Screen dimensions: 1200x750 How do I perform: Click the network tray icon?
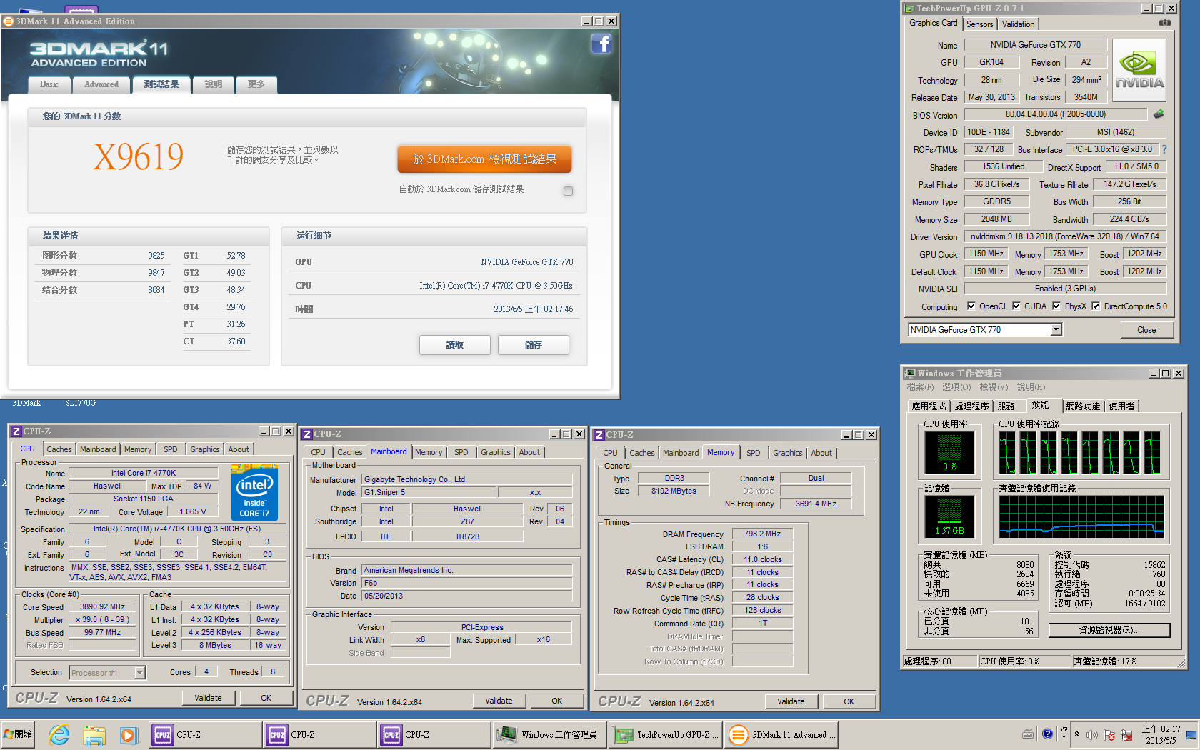pos(1126,734)
